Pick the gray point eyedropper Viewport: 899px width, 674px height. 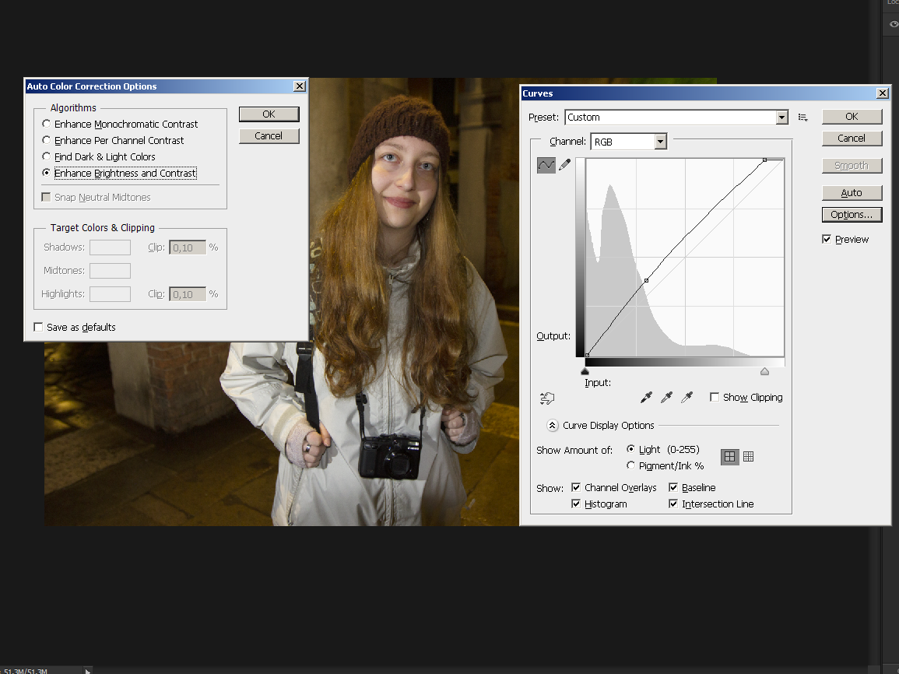(666, 398)
